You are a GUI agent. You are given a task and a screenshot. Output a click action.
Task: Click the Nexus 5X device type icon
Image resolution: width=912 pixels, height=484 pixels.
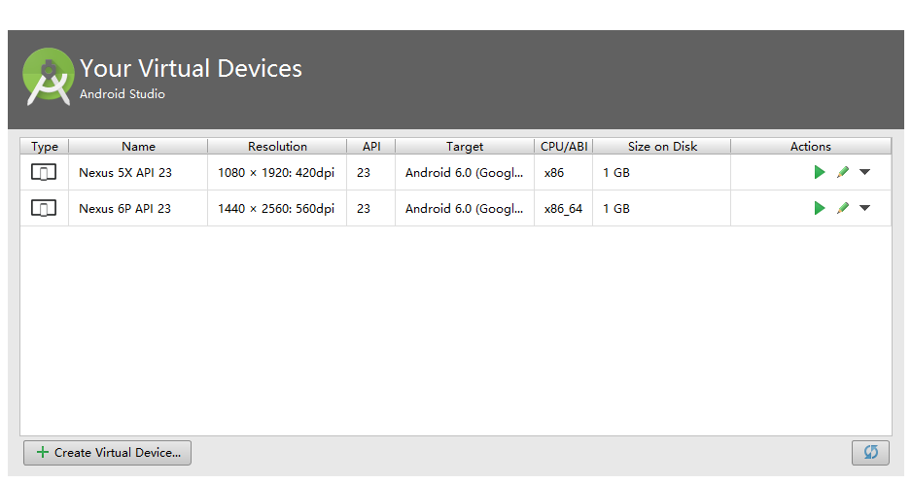tap(44, 172)
